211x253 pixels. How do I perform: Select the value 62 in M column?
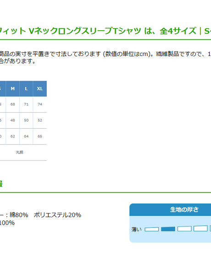point(12,136)
